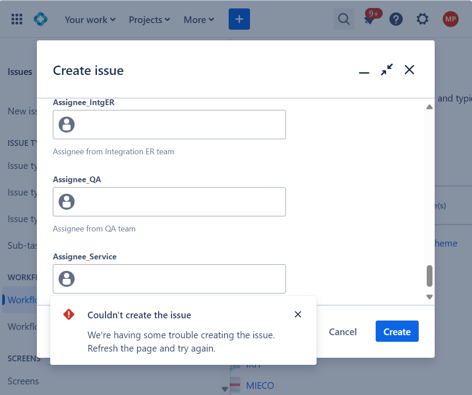Click the Create issue dialog title
472x395 pixels.
pyautogui.click(x=88, y=70)
